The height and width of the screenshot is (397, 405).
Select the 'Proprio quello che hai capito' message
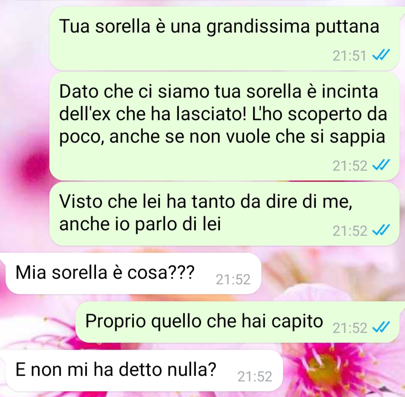(x=237, y=322)
